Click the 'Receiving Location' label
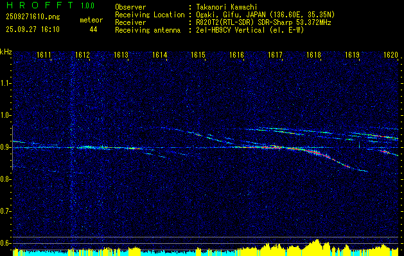The image size is (404, 256). coord(150,15)
